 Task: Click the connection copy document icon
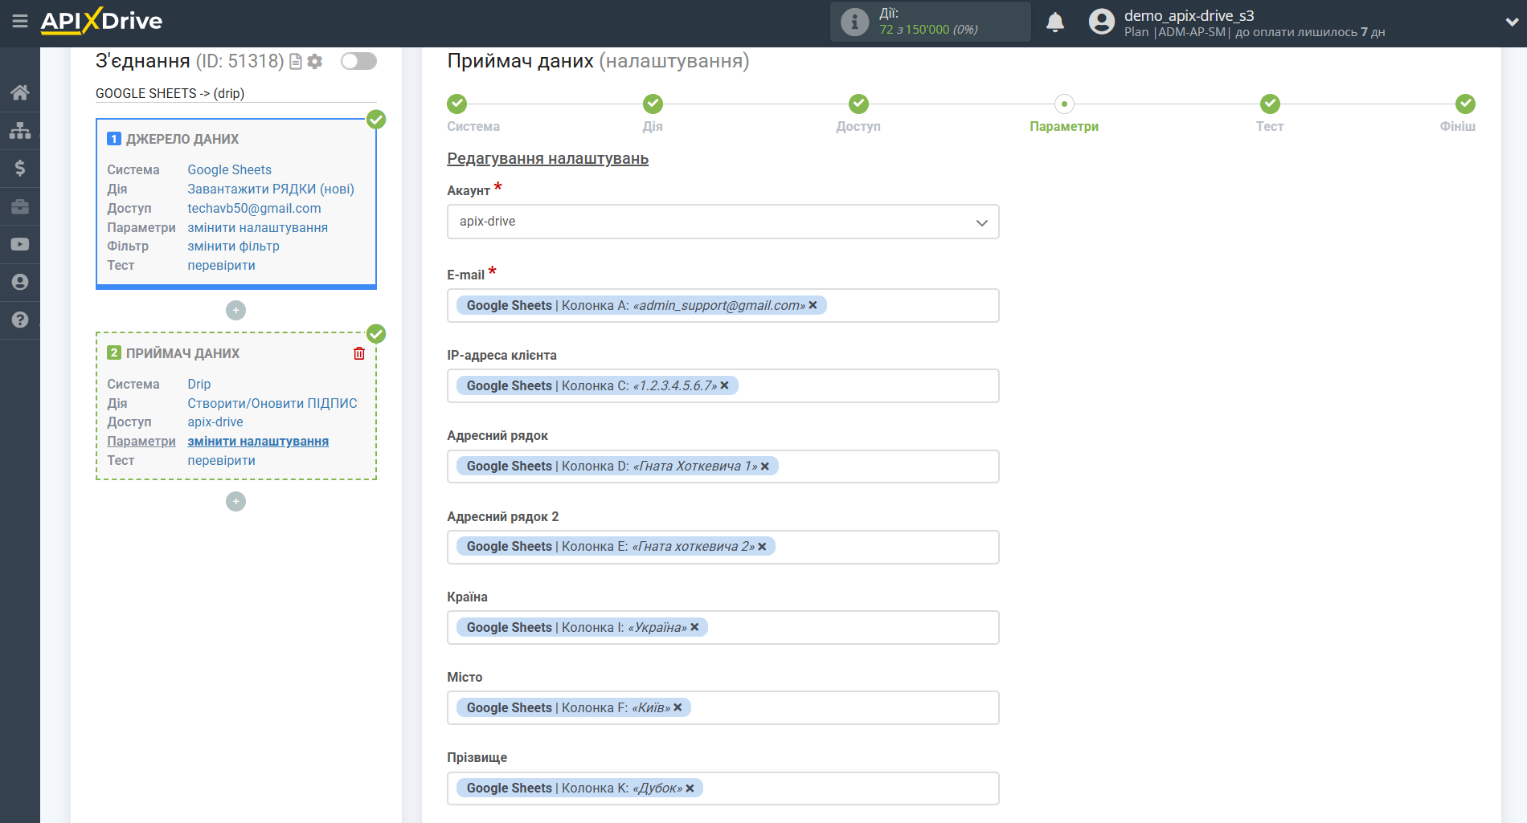tap(296, 62)
